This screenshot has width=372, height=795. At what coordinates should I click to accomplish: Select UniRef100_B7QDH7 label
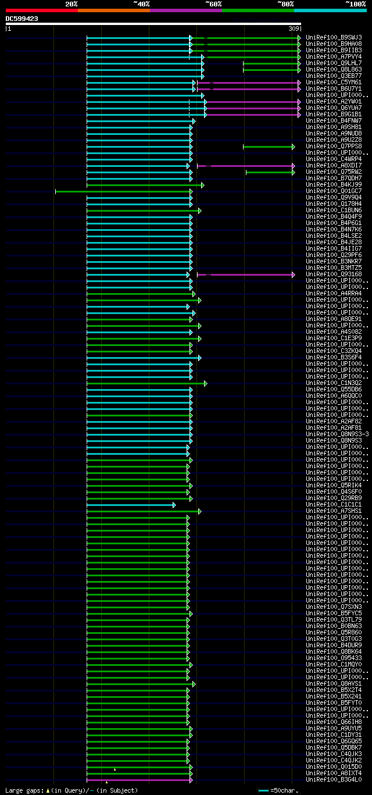(334, 178)
